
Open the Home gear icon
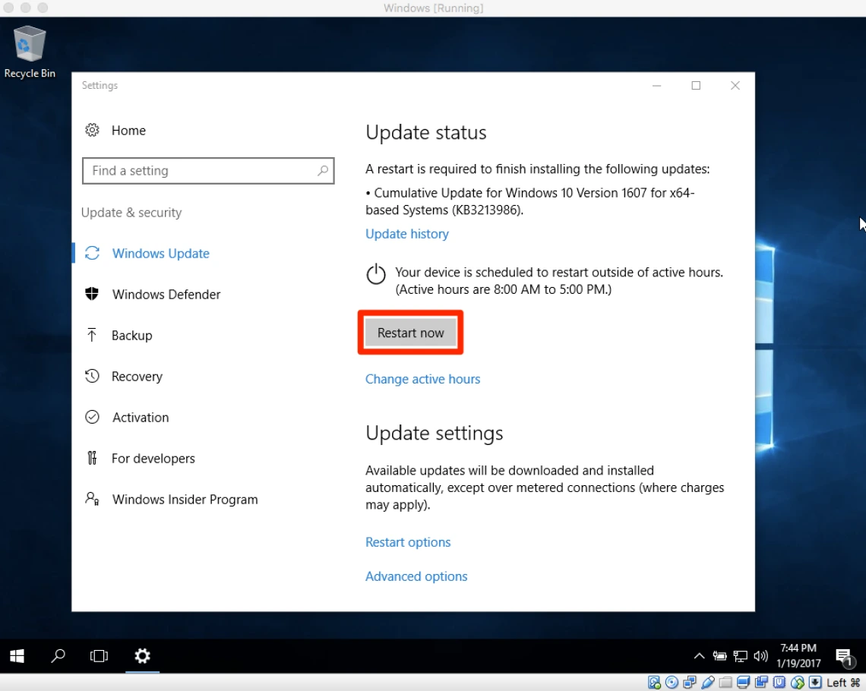92,131
